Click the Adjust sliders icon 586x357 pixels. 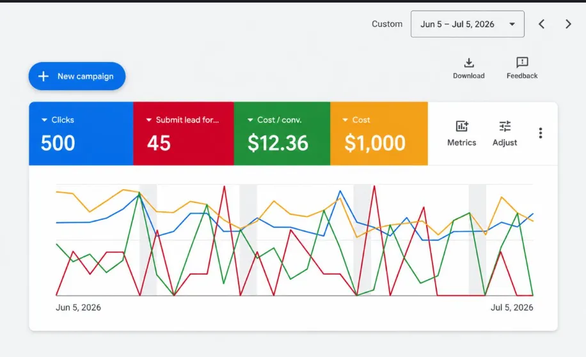(505, 126)
